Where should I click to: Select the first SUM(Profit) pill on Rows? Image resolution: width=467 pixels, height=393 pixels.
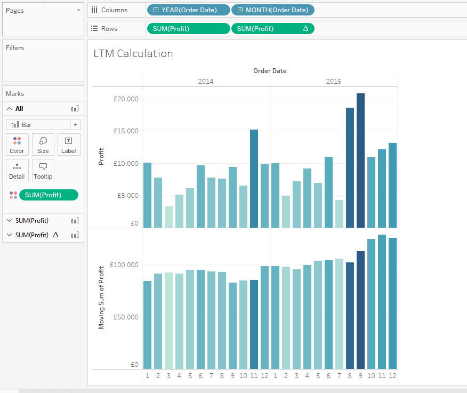(x=188, y=29)
